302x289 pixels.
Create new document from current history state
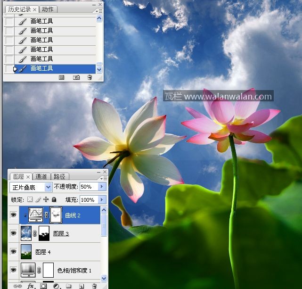click(62, 77)
